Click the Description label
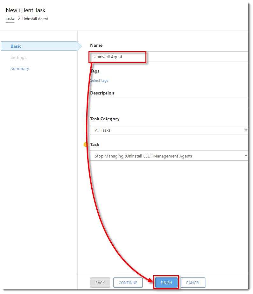253x294 pixels. (x=102, y=93)
